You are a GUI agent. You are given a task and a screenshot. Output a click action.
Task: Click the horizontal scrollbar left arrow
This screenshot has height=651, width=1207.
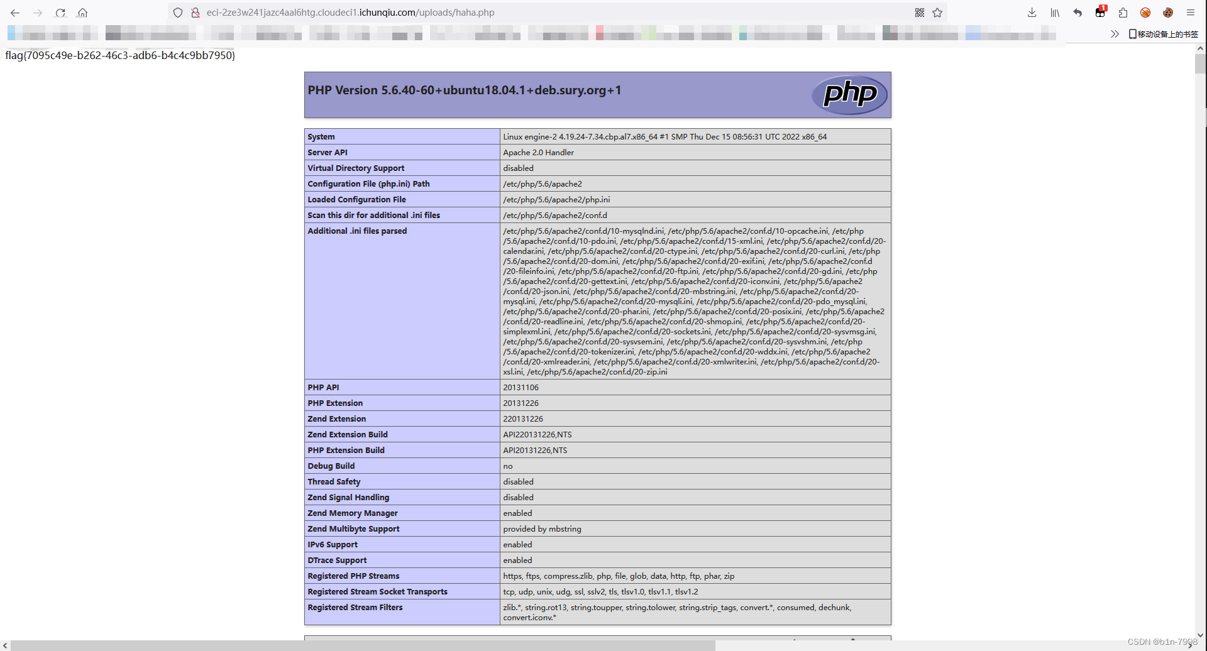click(x=5, y=645)
